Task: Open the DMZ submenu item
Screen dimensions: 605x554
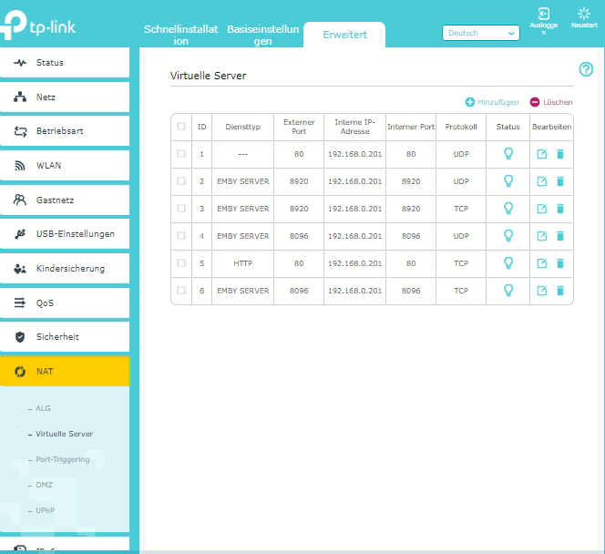Action: click(44, 485)
